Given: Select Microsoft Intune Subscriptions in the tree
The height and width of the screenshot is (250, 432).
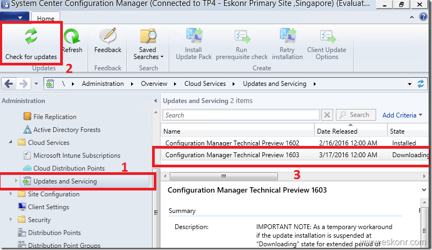Looking at the screenshot, I should [76, 156].
